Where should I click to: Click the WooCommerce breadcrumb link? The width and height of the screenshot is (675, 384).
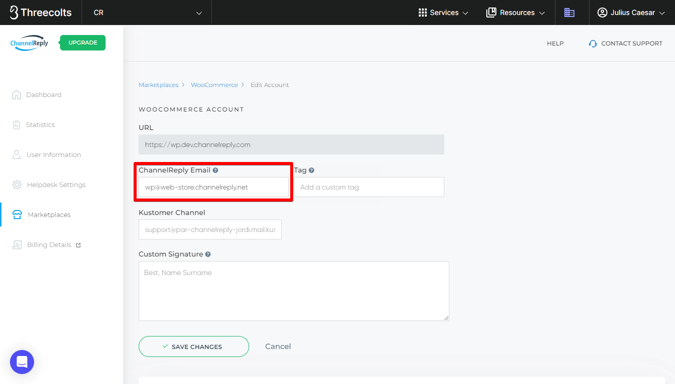click(214, 85)
